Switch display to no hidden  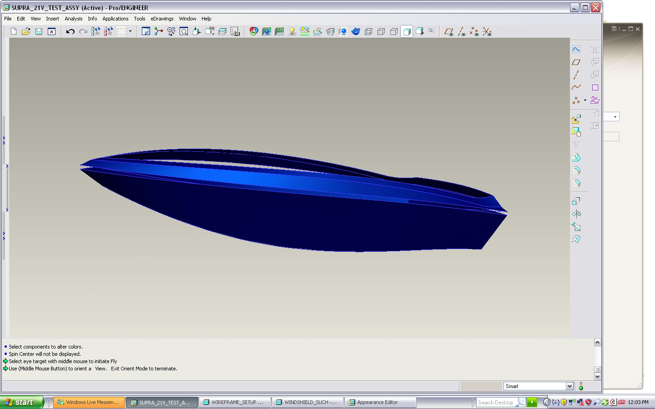click(394, 31)
